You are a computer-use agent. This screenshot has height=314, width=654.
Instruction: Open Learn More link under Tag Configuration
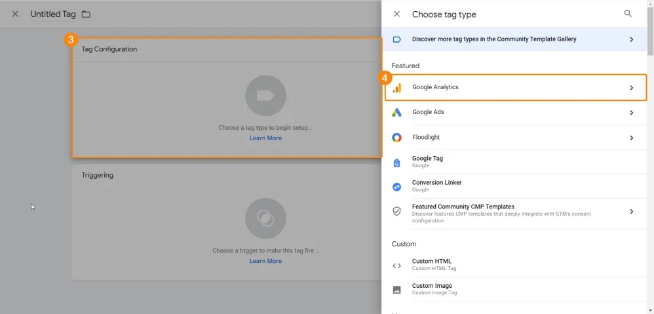coord(265,138)
